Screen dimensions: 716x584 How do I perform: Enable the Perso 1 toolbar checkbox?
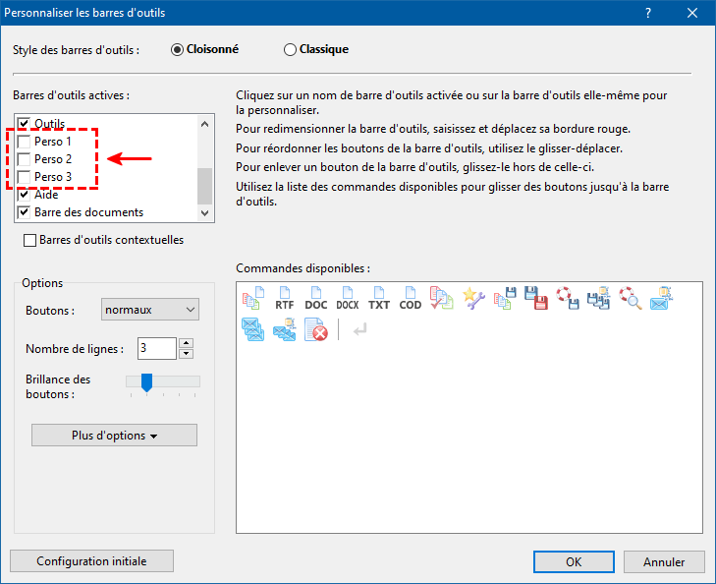[25, 142]
